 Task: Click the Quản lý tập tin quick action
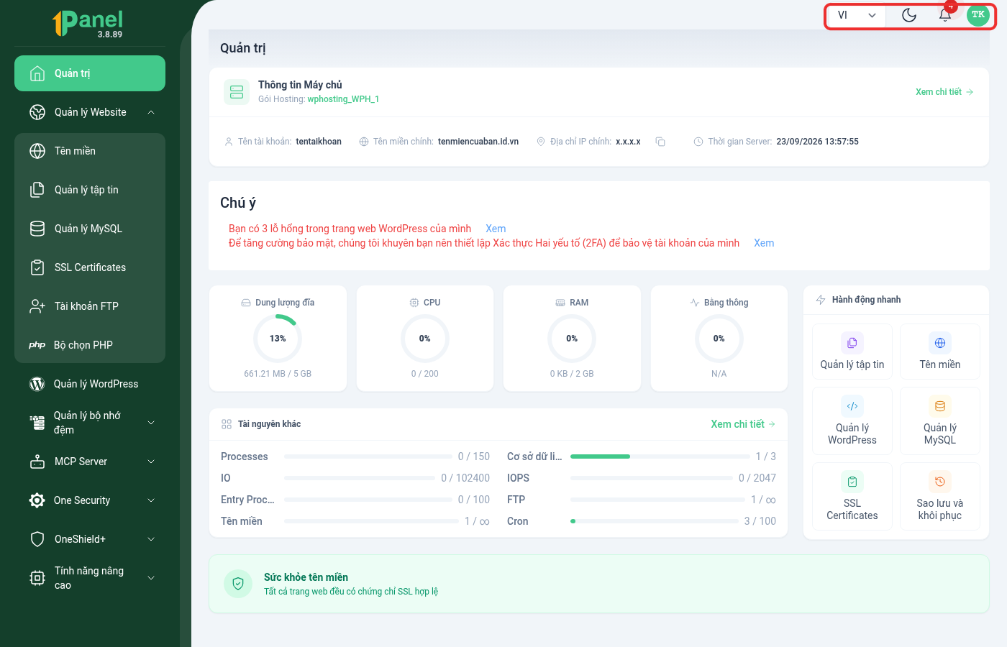(x=852, y=351)
